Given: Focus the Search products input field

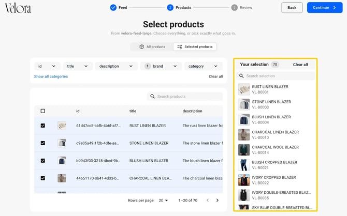Looking at the screenshot, I should tap(185, 96).
